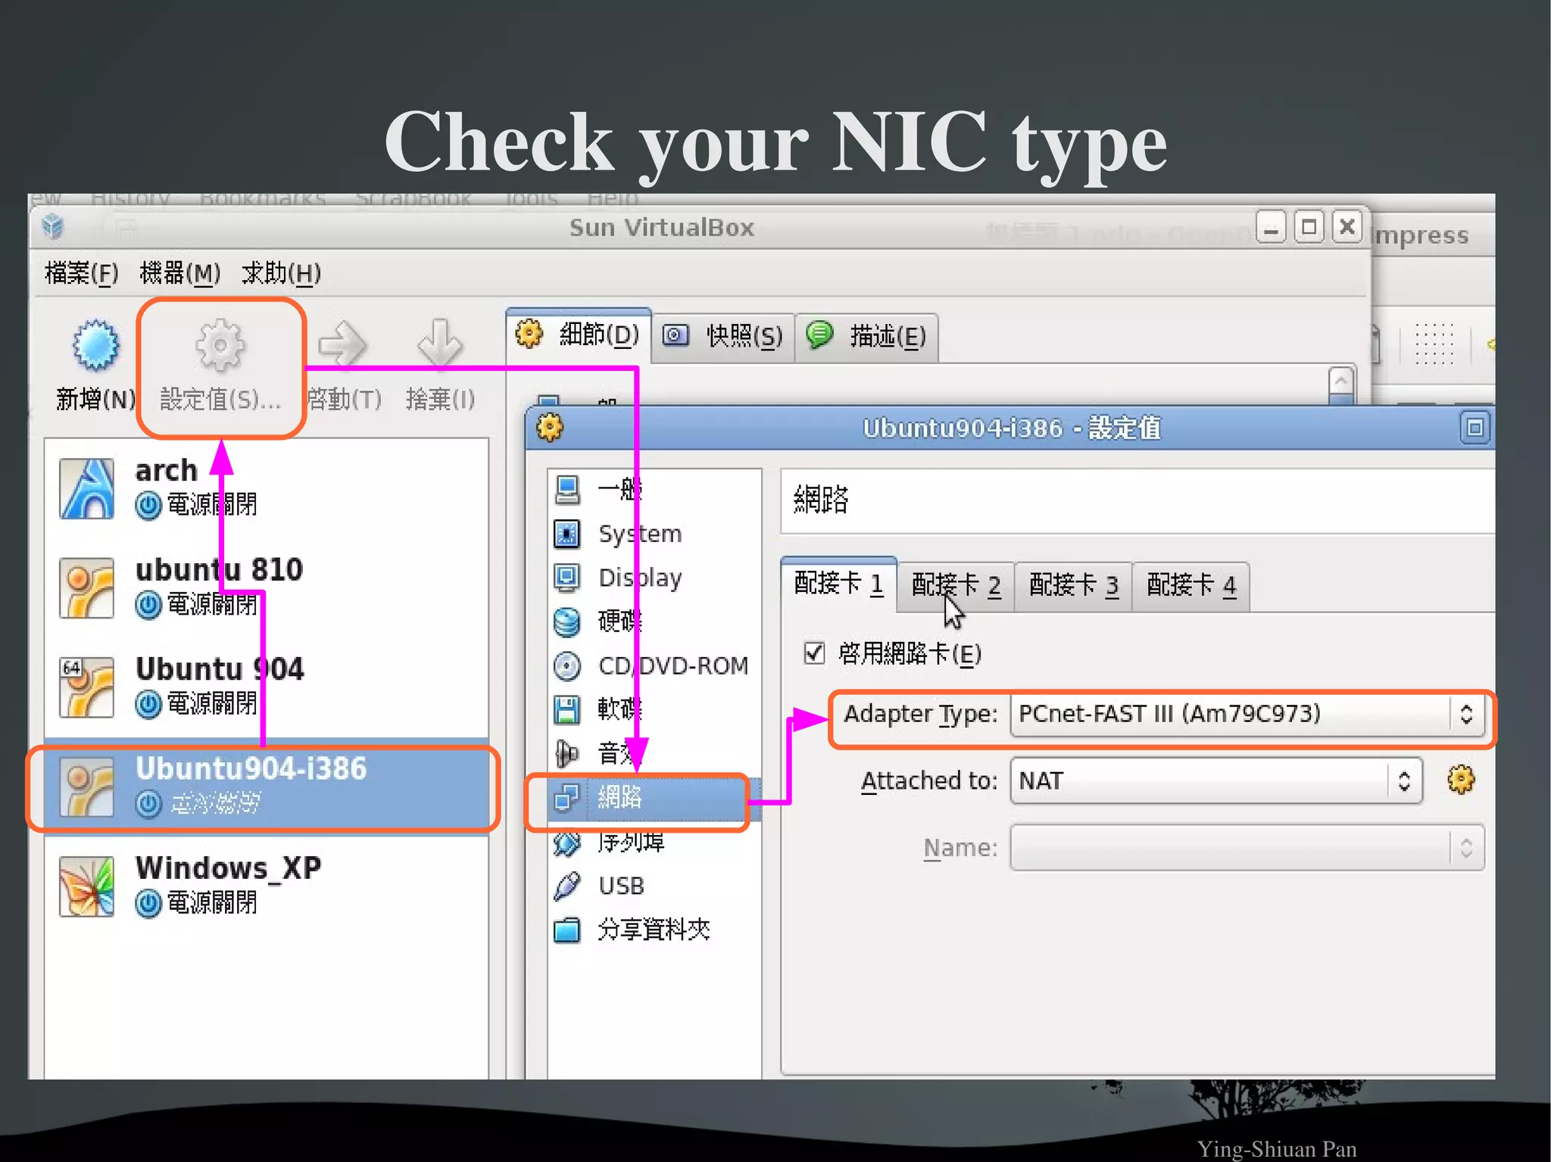Open the 硬碟 hard disk settings category

tap(654, 621)
